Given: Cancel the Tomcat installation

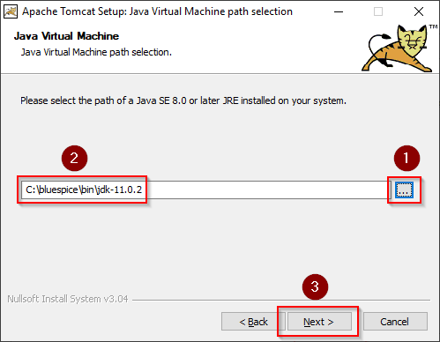Looking at the screenshot, I should [x=395, y=322].
